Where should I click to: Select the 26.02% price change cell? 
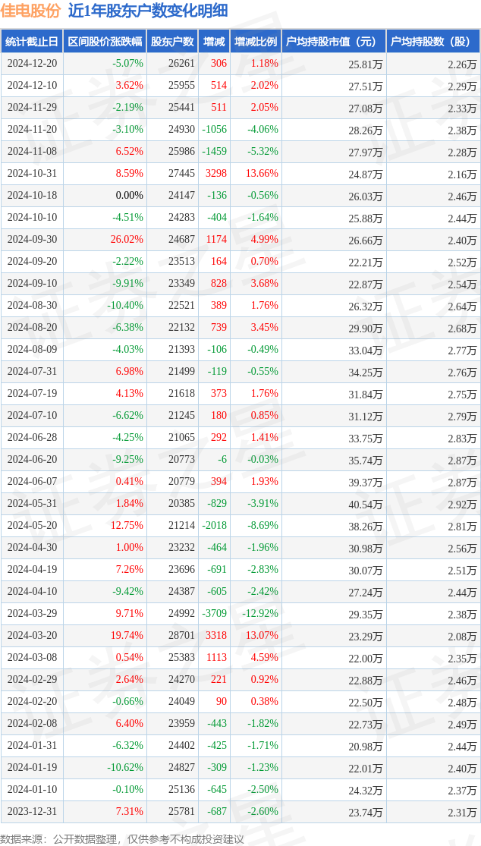pos(126,240)
